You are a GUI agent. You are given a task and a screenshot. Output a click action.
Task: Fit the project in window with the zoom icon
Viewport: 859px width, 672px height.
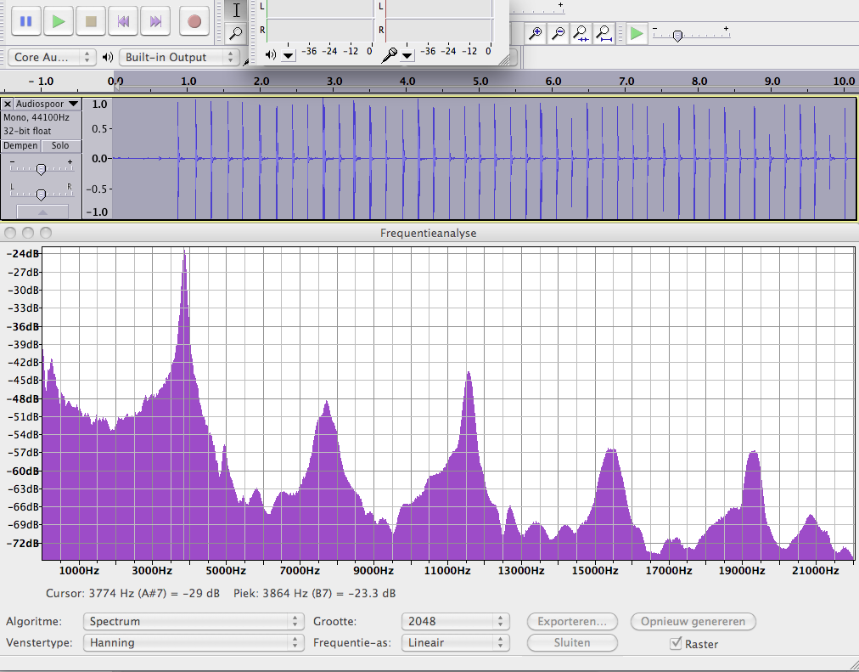click(604, 34)
